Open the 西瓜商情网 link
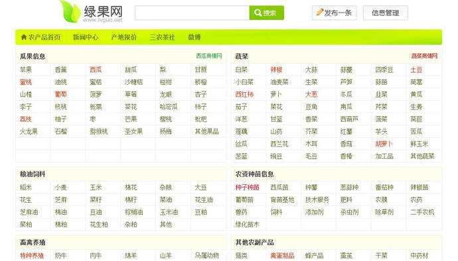The height and width of the screenshot is (261, 458). [x=209, y=56]
